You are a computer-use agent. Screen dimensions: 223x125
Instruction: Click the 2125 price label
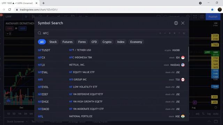coord(215,36)
